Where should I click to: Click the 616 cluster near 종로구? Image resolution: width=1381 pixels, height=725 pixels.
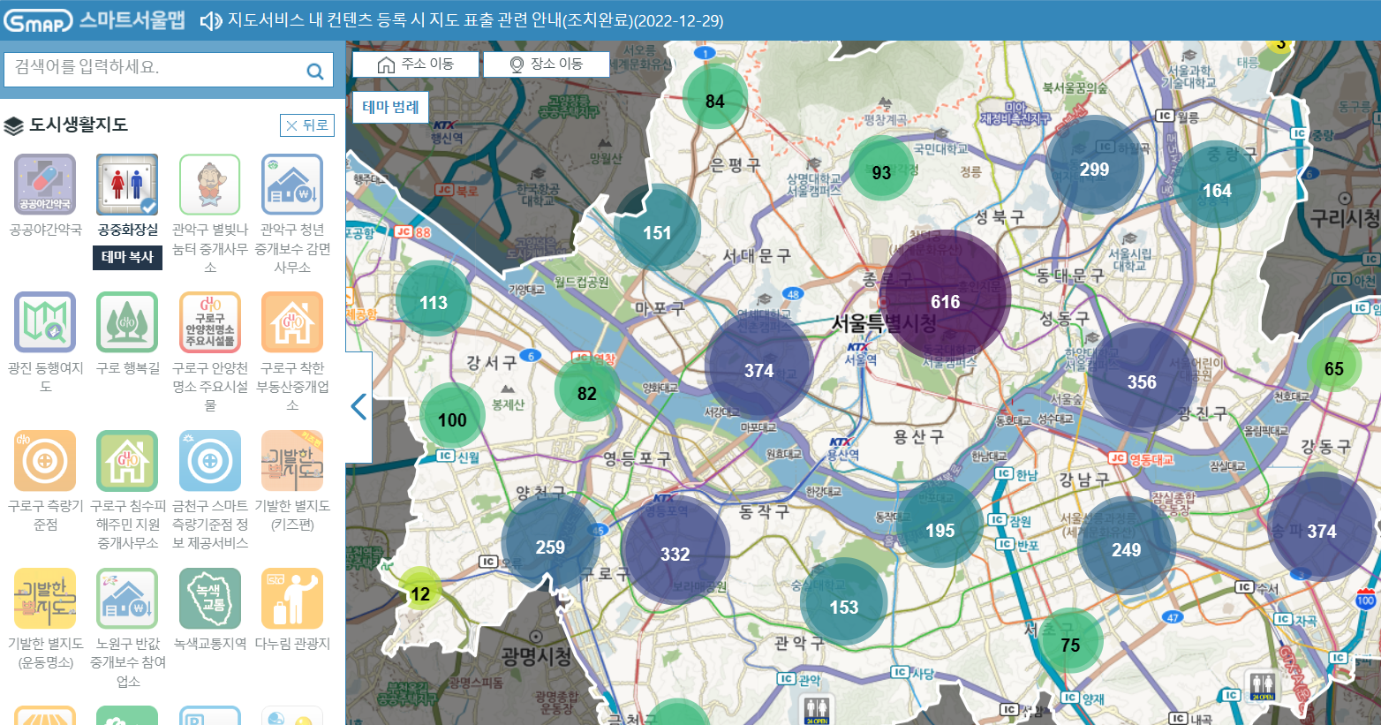[x=945, y=297]
